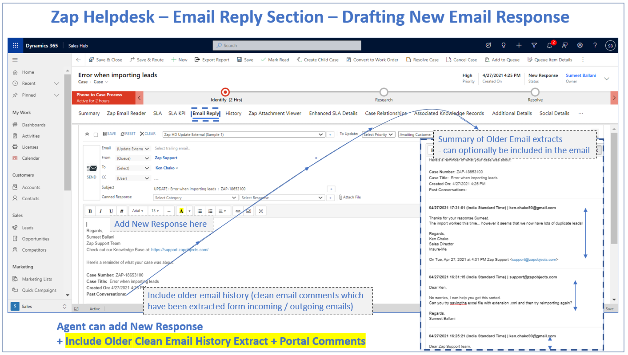The image size is (628, 355).
Task: Click the Identify stage marker
Action: tap(225, 92)
